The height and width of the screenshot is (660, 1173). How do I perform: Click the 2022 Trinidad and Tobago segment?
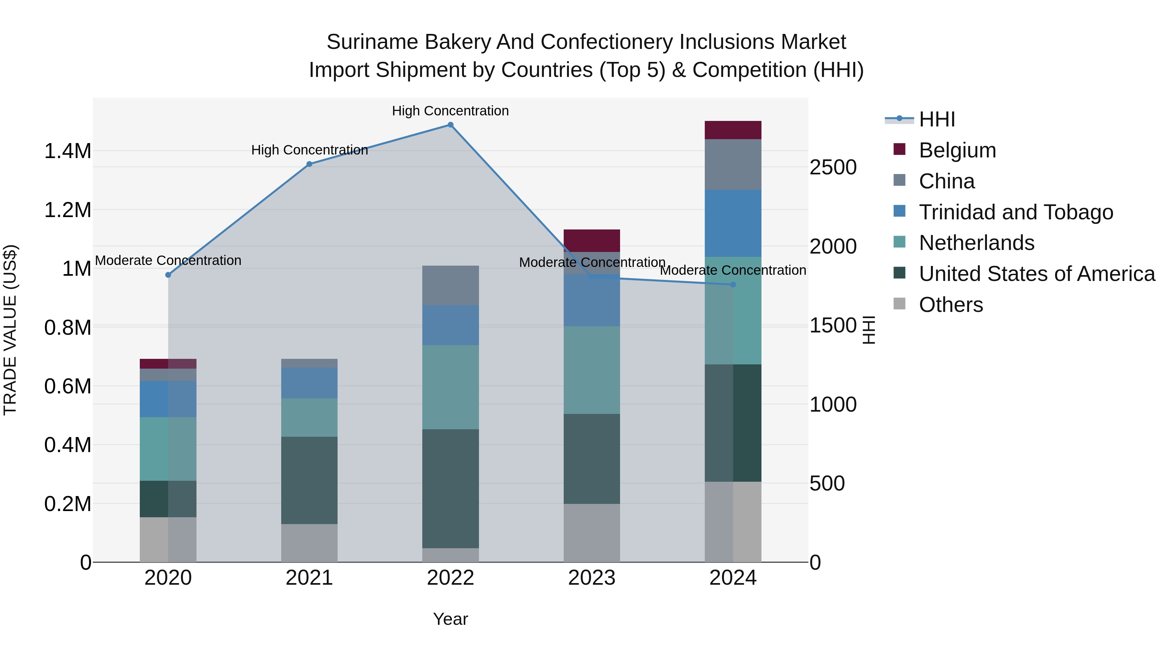451,325
